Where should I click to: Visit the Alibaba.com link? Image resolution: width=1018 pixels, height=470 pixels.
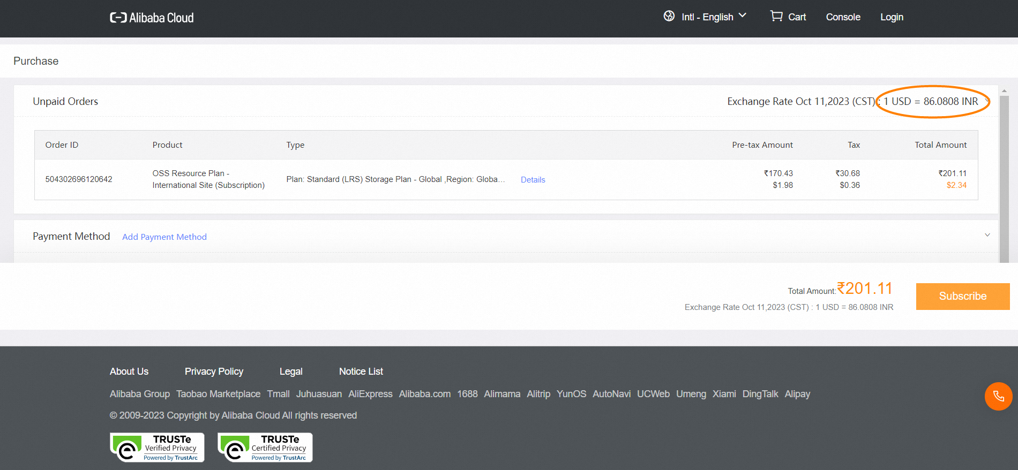tap(425, 394)
